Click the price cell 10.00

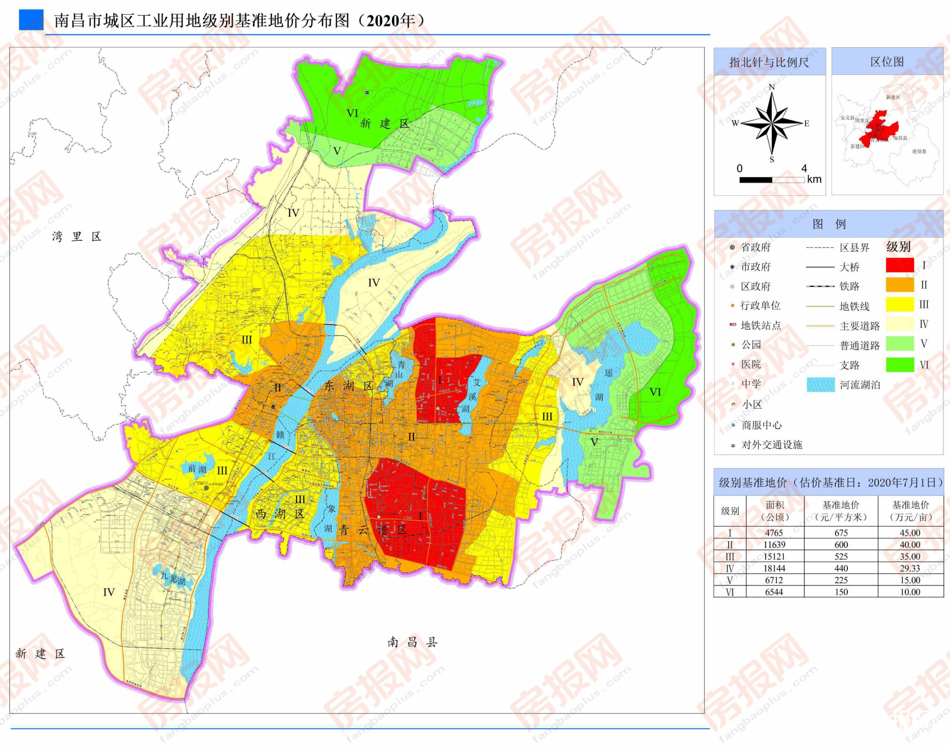(x=910, y=592)
